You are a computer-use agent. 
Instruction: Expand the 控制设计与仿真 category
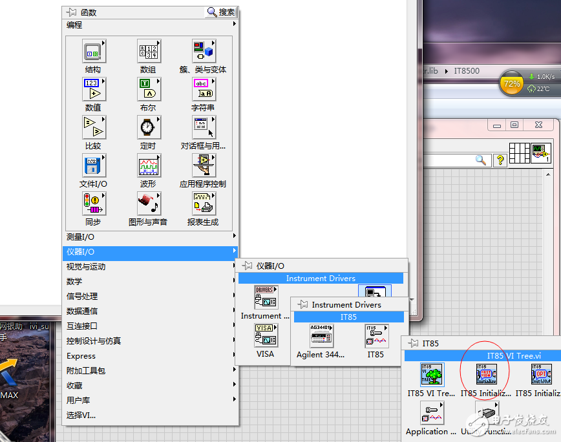[x=149, y=341]
